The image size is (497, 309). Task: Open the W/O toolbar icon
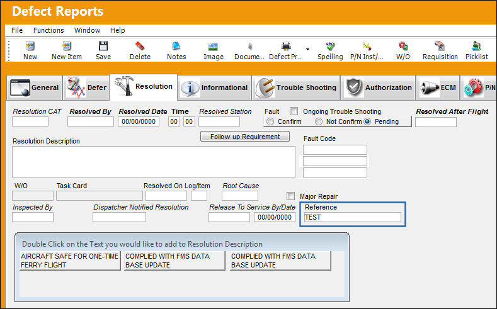point(403,46)
